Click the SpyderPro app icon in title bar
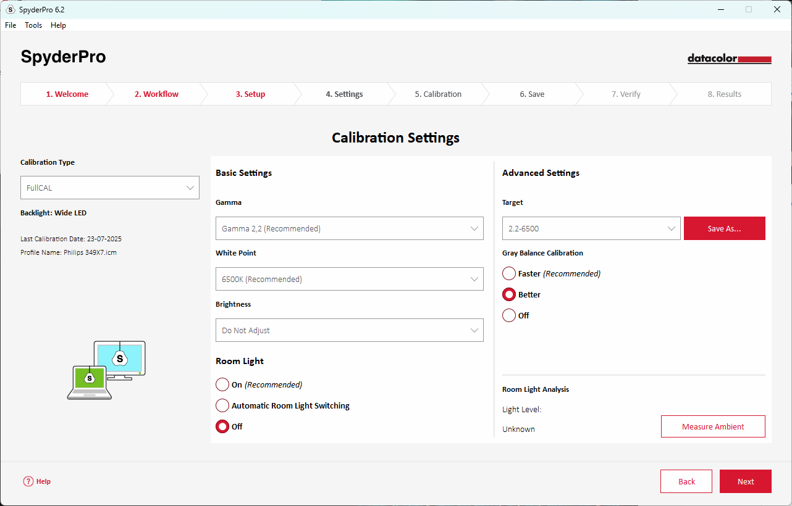This screenshot has height=506, width=792. point(10,10)
